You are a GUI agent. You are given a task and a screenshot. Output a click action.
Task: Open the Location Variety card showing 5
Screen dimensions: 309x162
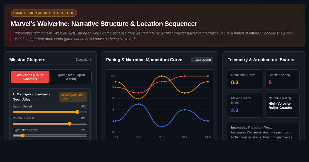(x=282, y=79)
